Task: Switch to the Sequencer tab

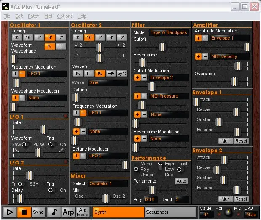Action: [170, 212]
